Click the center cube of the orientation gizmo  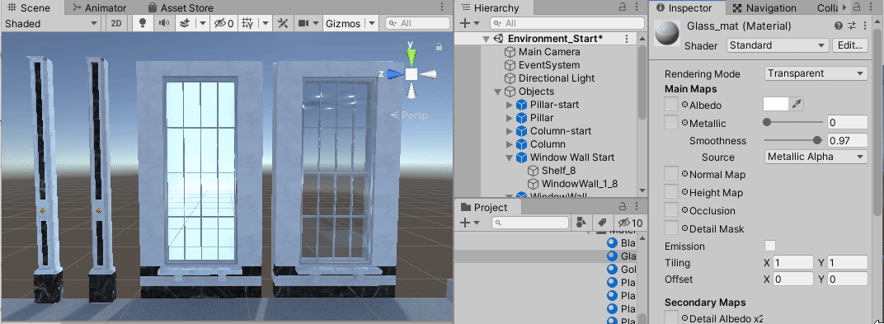point(411,74)
